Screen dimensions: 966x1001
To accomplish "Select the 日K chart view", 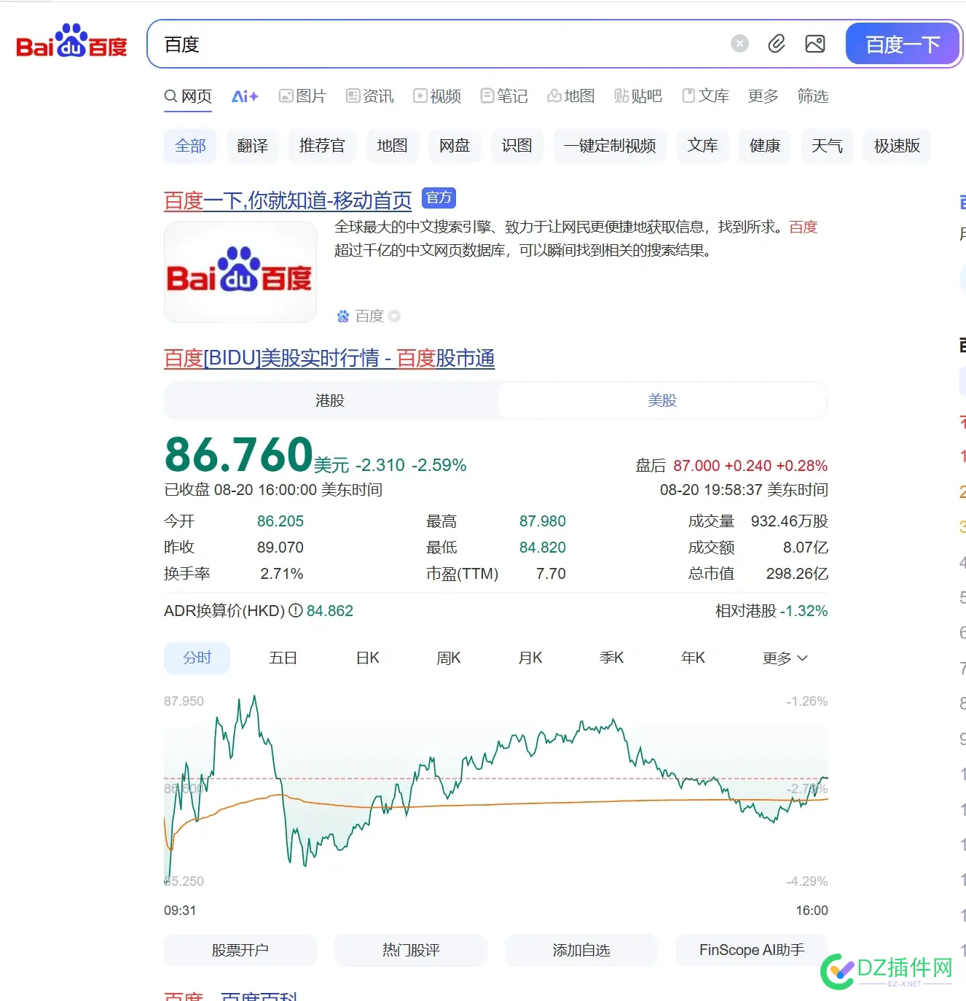I will (x=368, y=658).
